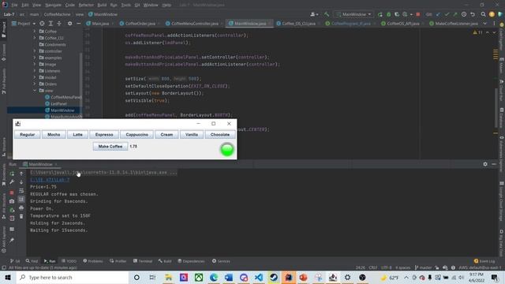Viewport: 505px width, 284px height.
Task: Click the camera thread dump icon
Action: pos(12,201)
